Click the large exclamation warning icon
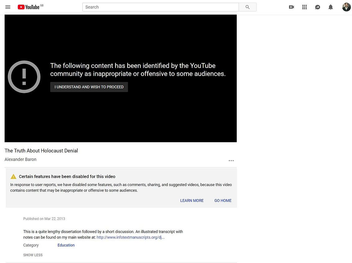This screenshot has width=352, height=263. (24, 77)
